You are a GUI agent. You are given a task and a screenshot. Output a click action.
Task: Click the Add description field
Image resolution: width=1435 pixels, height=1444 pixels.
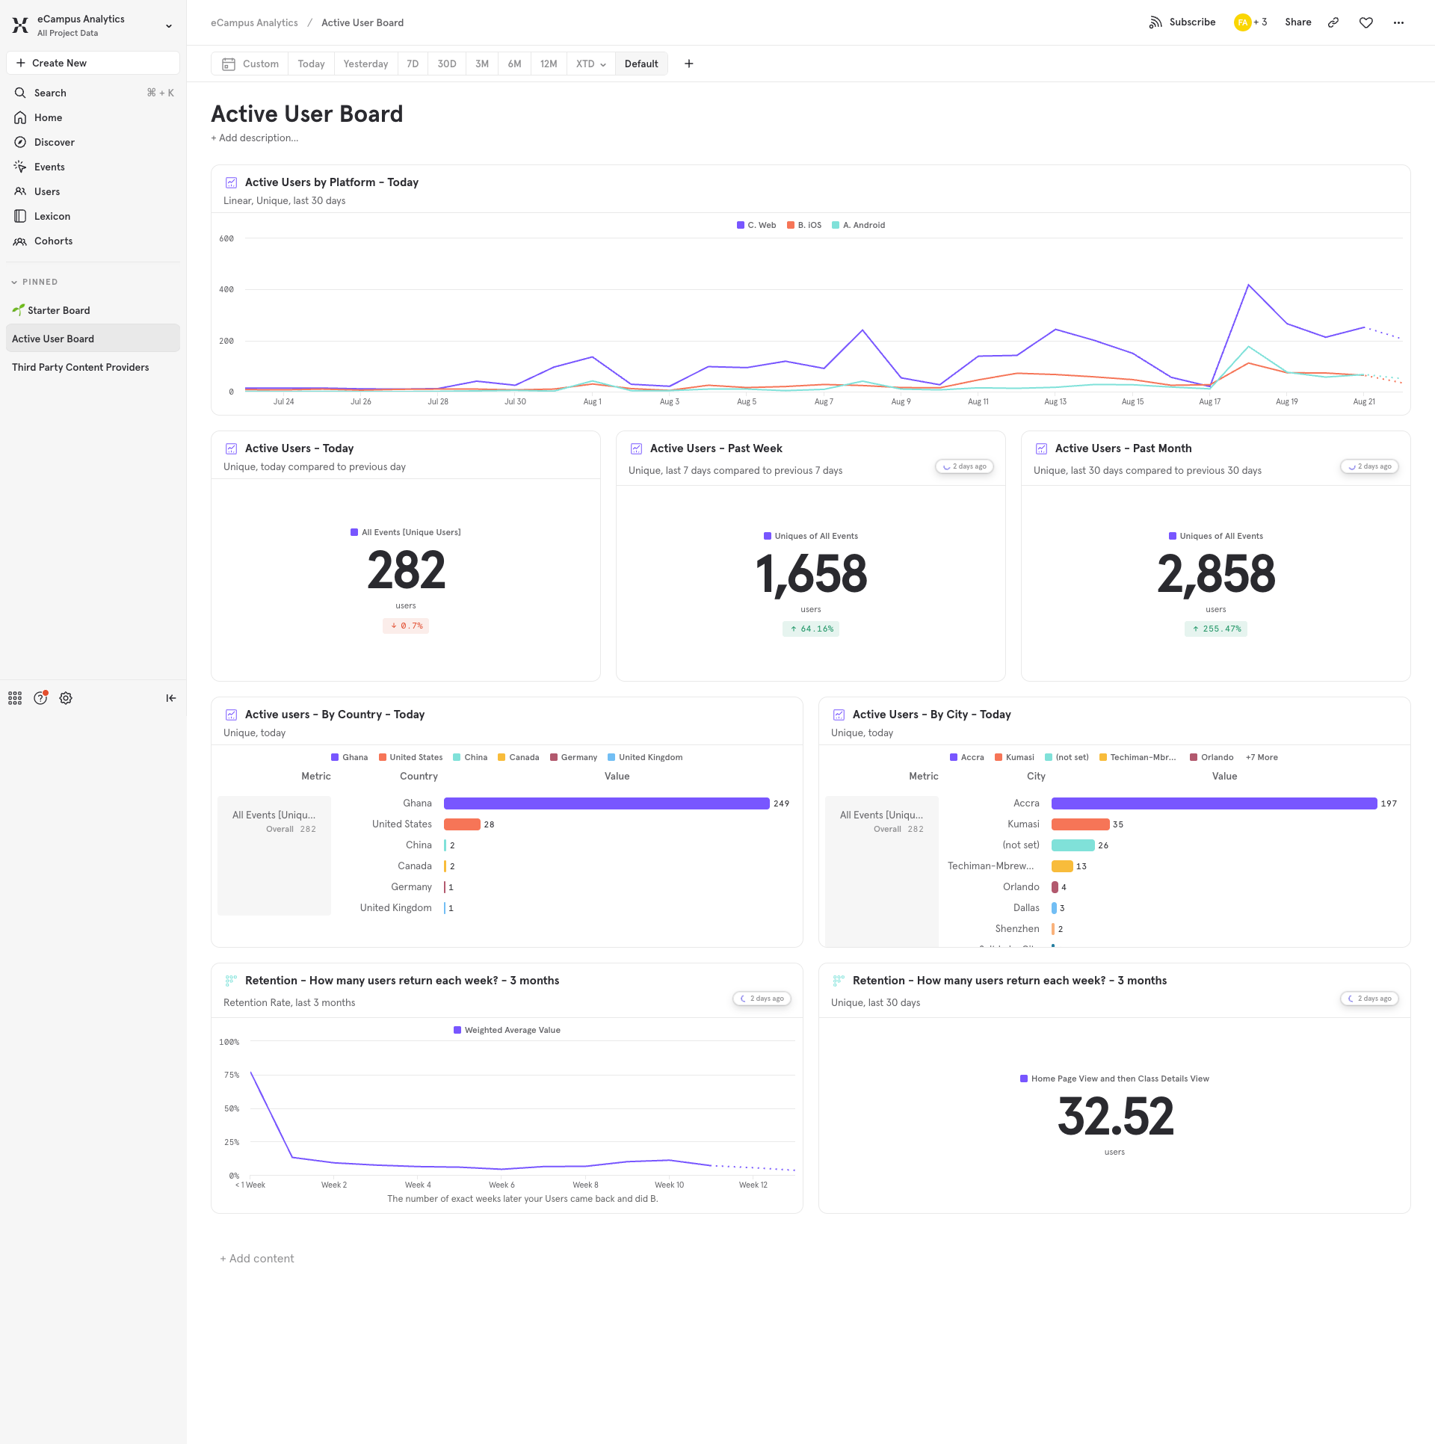click(254, 138)
